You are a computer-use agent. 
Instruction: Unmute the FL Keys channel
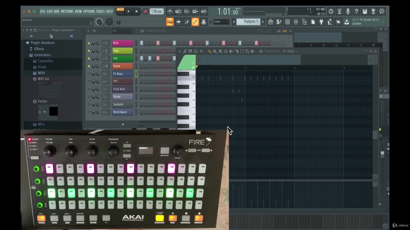tap(89, 74)
